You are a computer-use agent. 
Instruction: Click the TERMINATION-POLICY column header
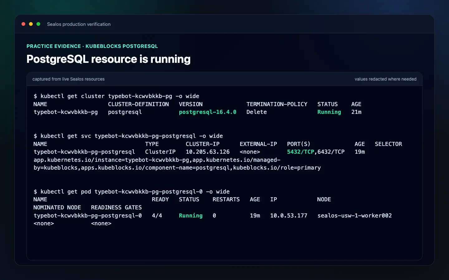[277, 104]
